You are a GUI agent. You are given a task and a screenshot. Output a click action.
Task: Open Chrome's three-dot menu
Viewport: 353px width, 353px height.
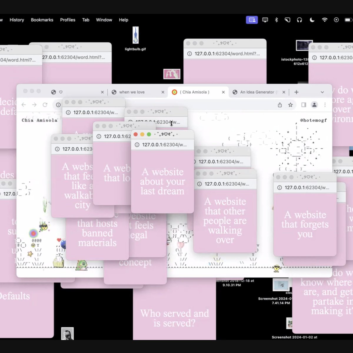(325, 105)
